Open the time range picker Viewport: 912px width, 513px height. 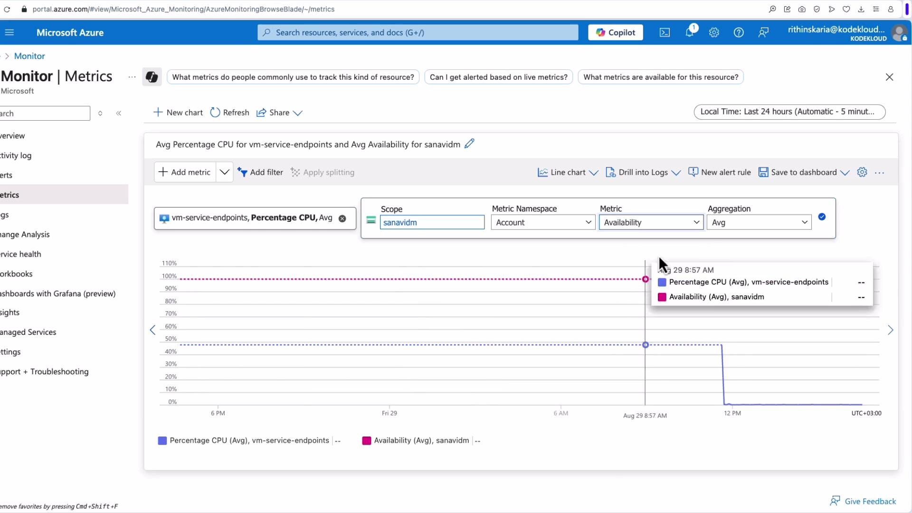789,112
